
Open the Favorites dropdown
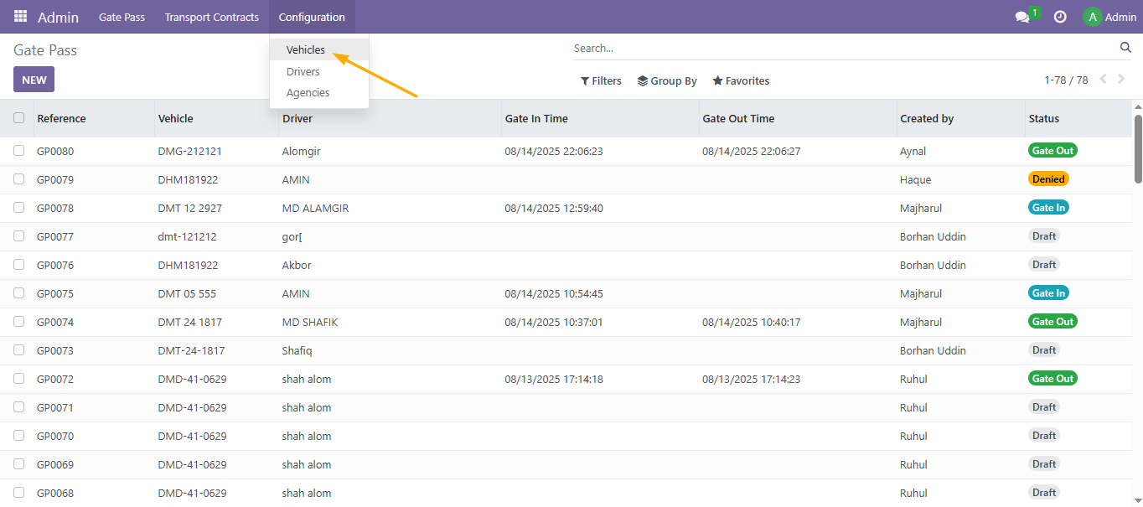point(741,81)
